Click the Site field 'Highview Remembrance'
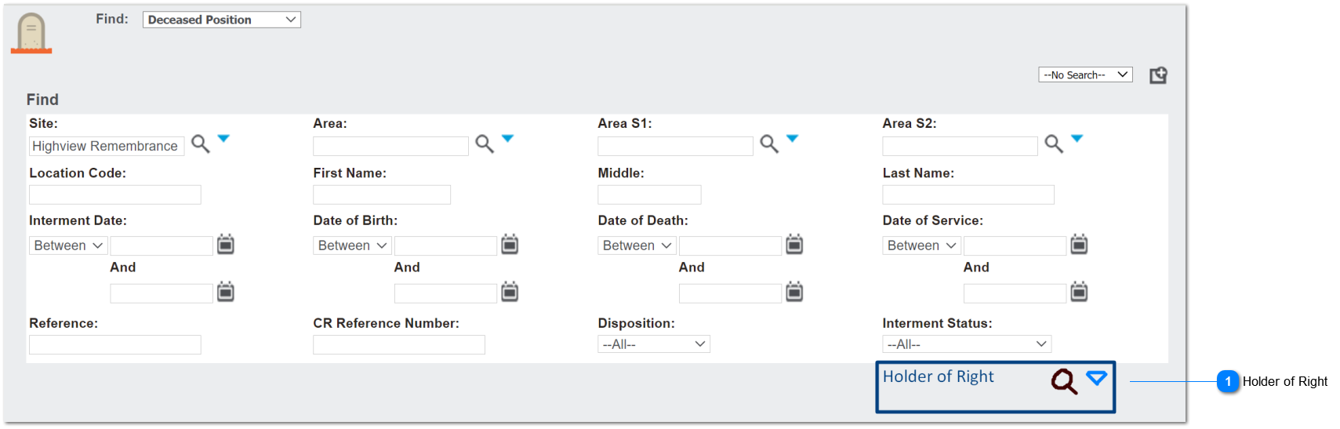Viewport: 1340px width, 429px height. (107, 146)
